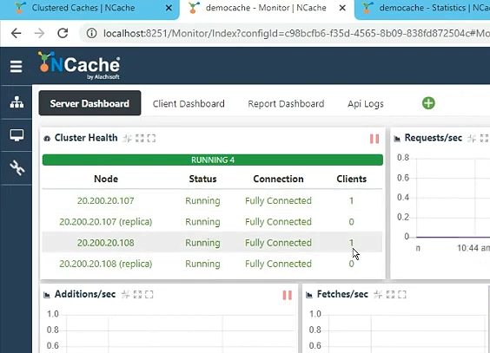Reload the current page

pyautogui.click(x=63, y=33)
